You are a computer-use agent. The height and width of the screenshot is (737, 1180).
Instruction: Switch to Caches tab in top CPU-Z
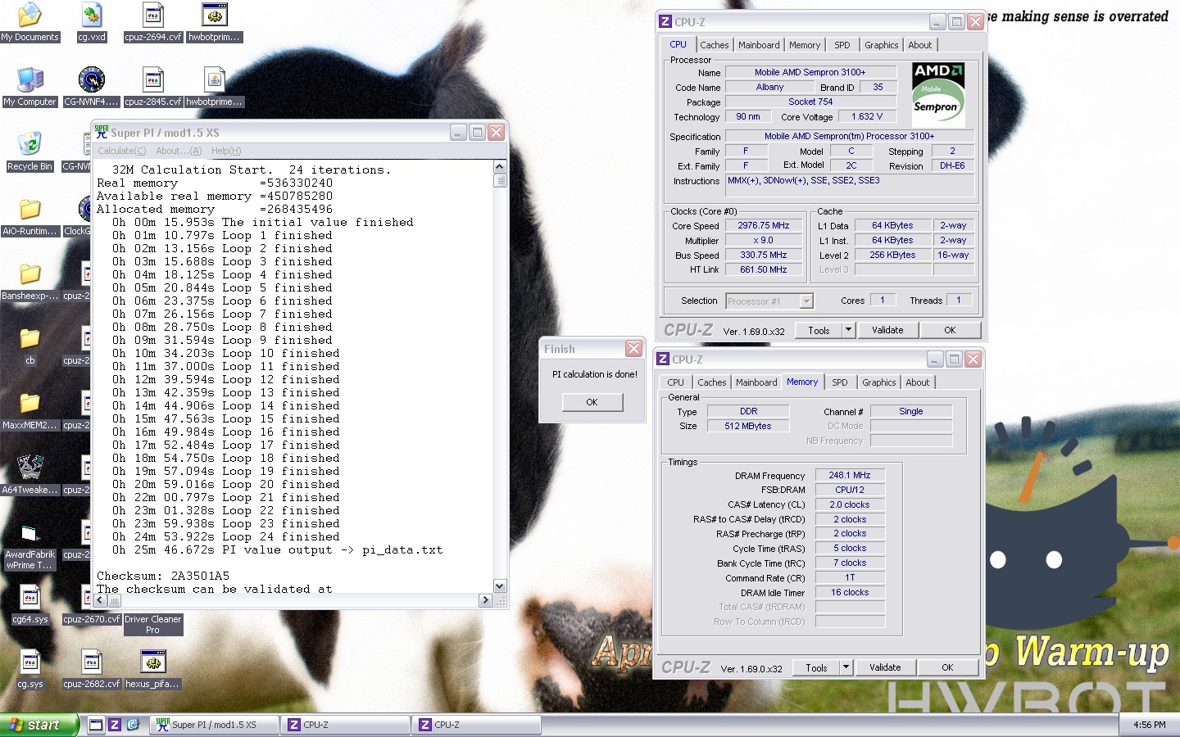coord(714,45)
